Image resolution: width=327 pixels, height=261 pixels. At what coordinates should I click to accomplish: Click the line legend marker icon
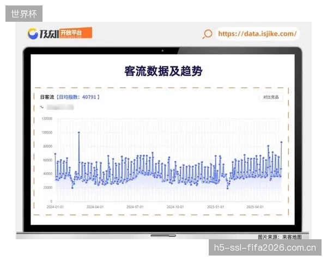(x=42, y=107)
